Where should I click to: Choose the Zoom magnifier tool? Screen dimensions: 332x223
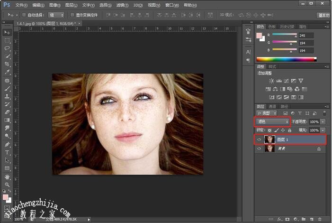pos(7,185)
